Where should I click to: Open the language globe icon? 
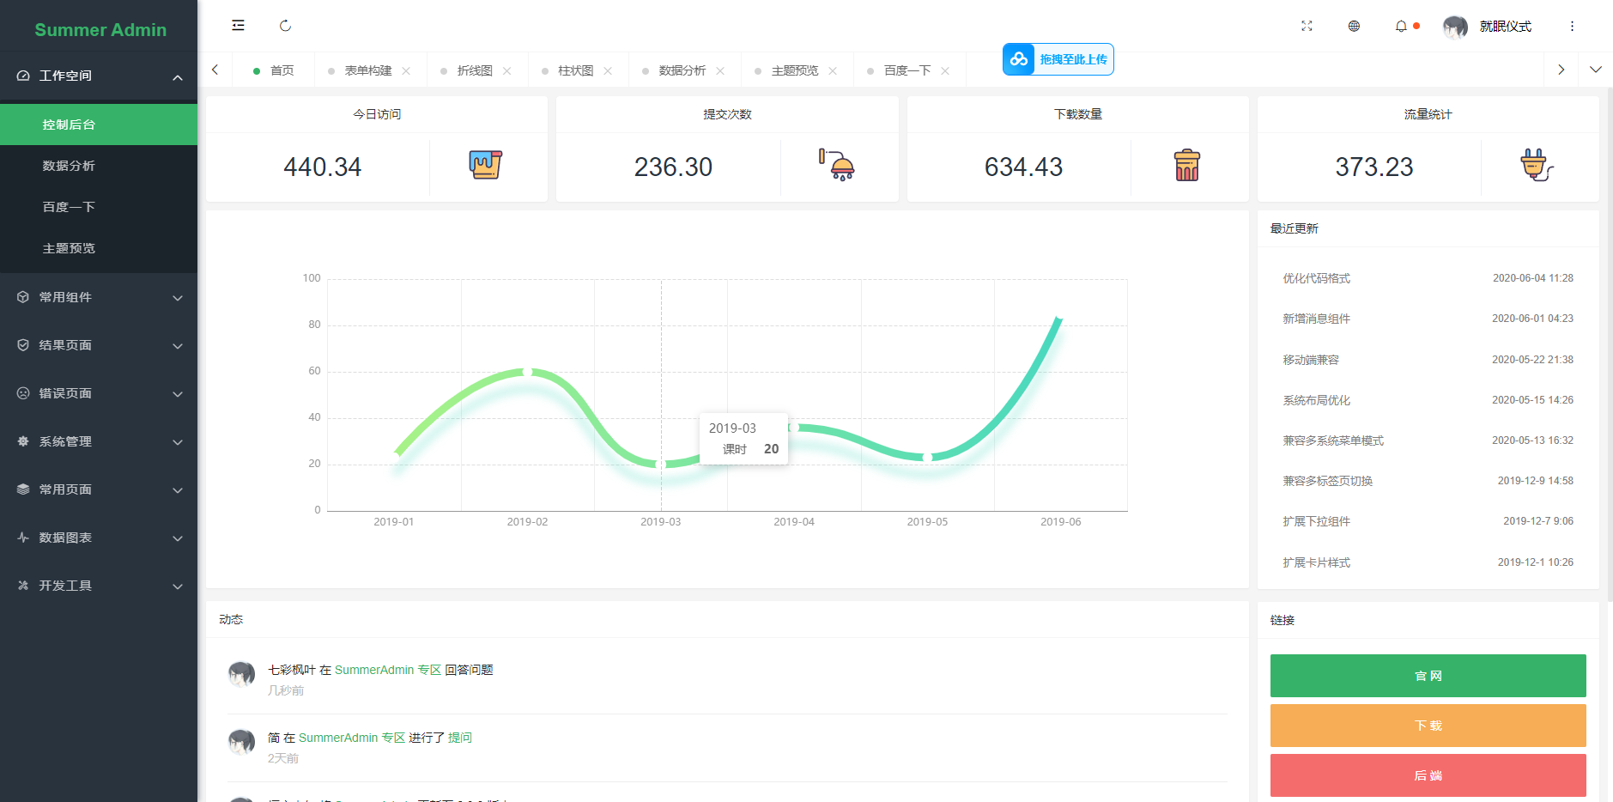(x=1354, y=27)
